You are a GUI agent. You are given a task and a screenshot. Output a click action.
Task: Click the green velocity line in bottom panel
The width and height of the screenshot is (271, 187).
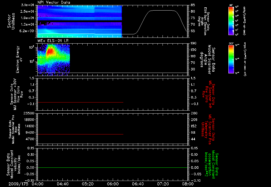pos(112,167)
